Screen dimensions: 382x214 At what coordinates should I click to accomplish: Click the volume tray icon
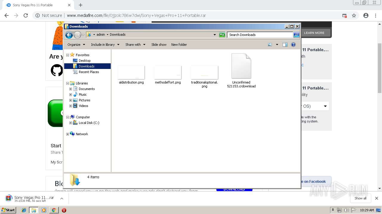(x=346, y=210)
